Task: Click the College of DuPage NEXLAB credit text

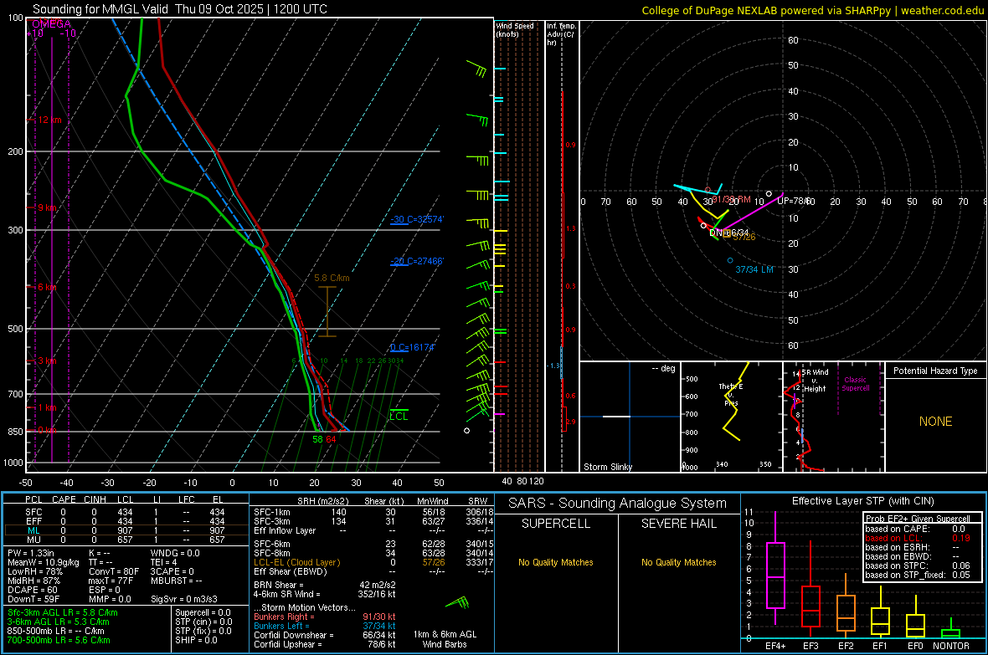Action: click(813, 10)
